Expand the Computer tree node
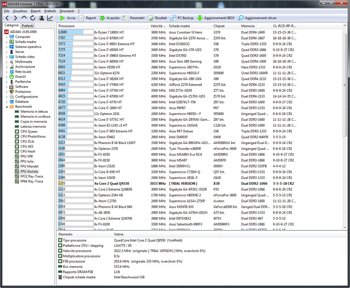The height and width of the screenshot is (288, 350). [7, 37]
